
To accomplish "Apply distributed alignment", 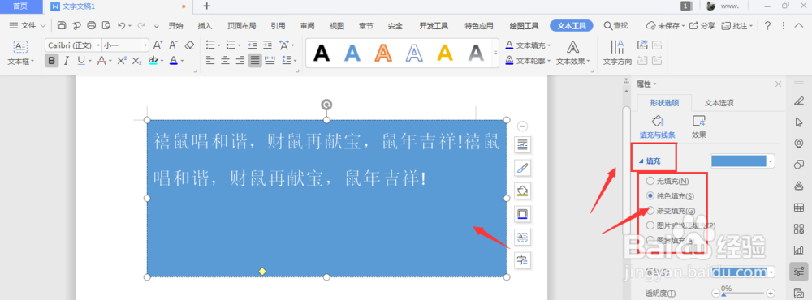I will click(x=270, y=61).
